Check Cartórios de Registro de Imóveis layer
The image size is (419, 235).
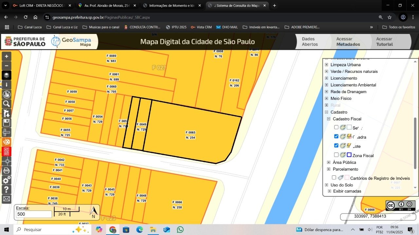pyautogui.click(x=334, y=178)
